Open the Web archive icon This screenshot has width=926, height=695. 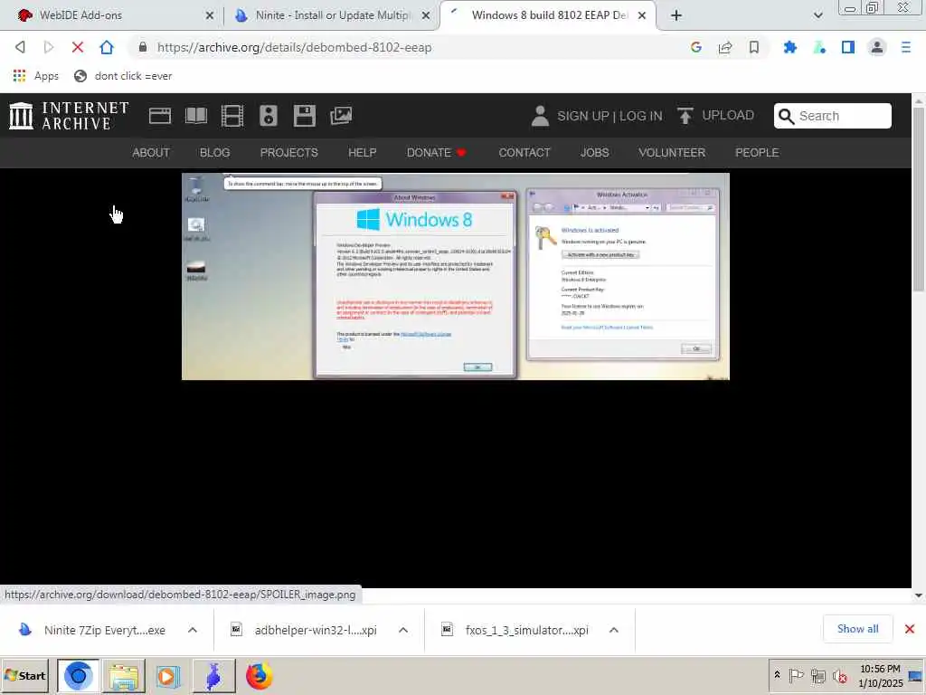pos(159,116)
